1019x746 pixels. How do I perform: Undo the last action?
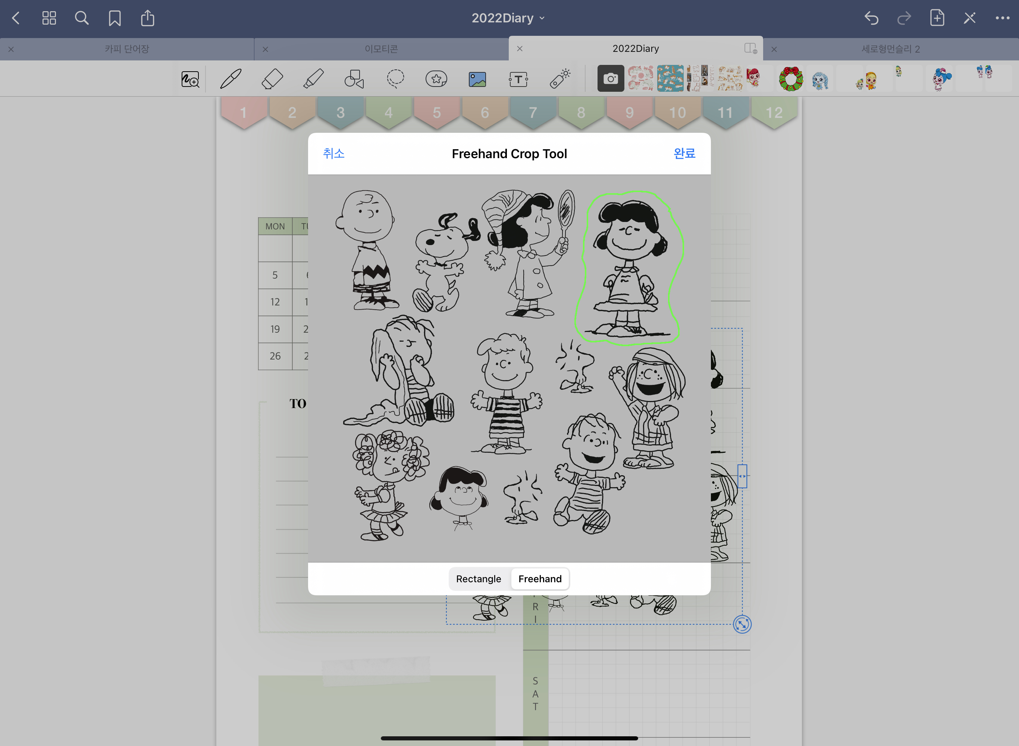(871, 18)
